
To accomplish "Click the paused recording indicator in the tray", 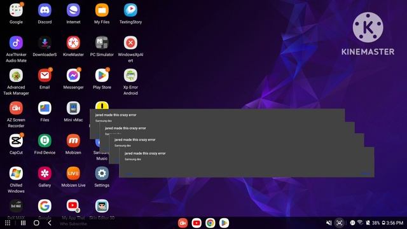I will tap(352, 223).
